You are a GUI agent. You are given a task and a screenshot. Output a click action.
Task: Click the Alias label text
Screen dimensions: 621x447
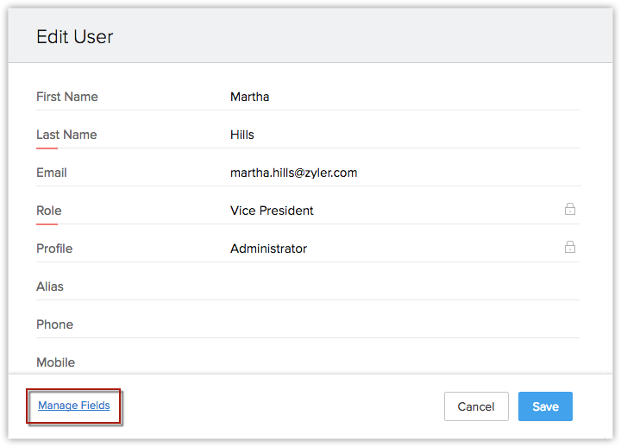tap(50, 286)
